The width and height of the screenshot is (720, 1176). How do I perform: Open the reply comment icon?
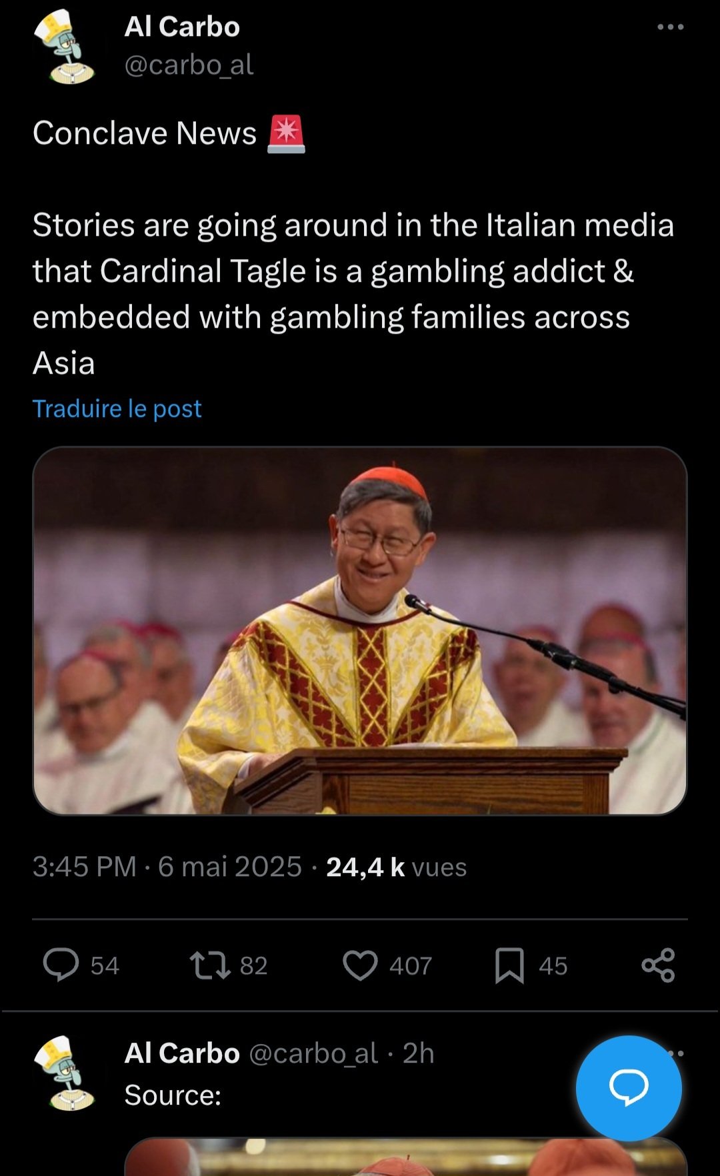point(61,965)
